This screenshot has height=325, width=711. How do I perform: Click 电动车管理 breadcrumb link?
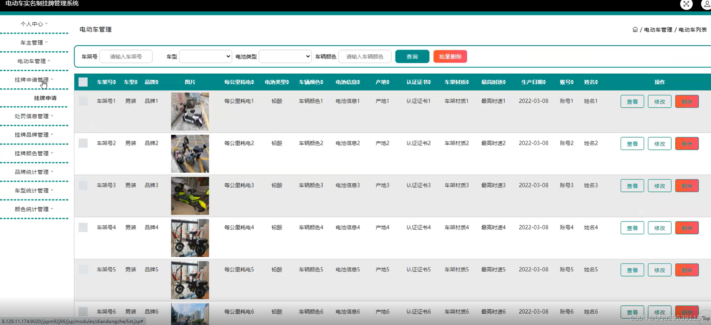click(658, 29)
